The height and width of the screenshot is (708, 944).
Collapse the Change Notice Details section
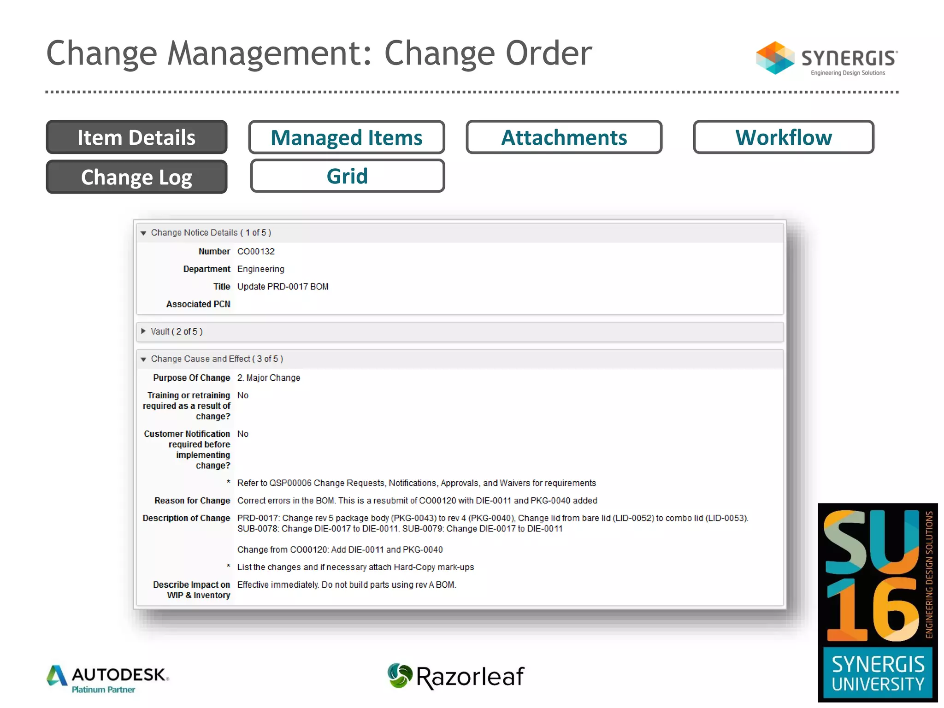coord(143,233)
